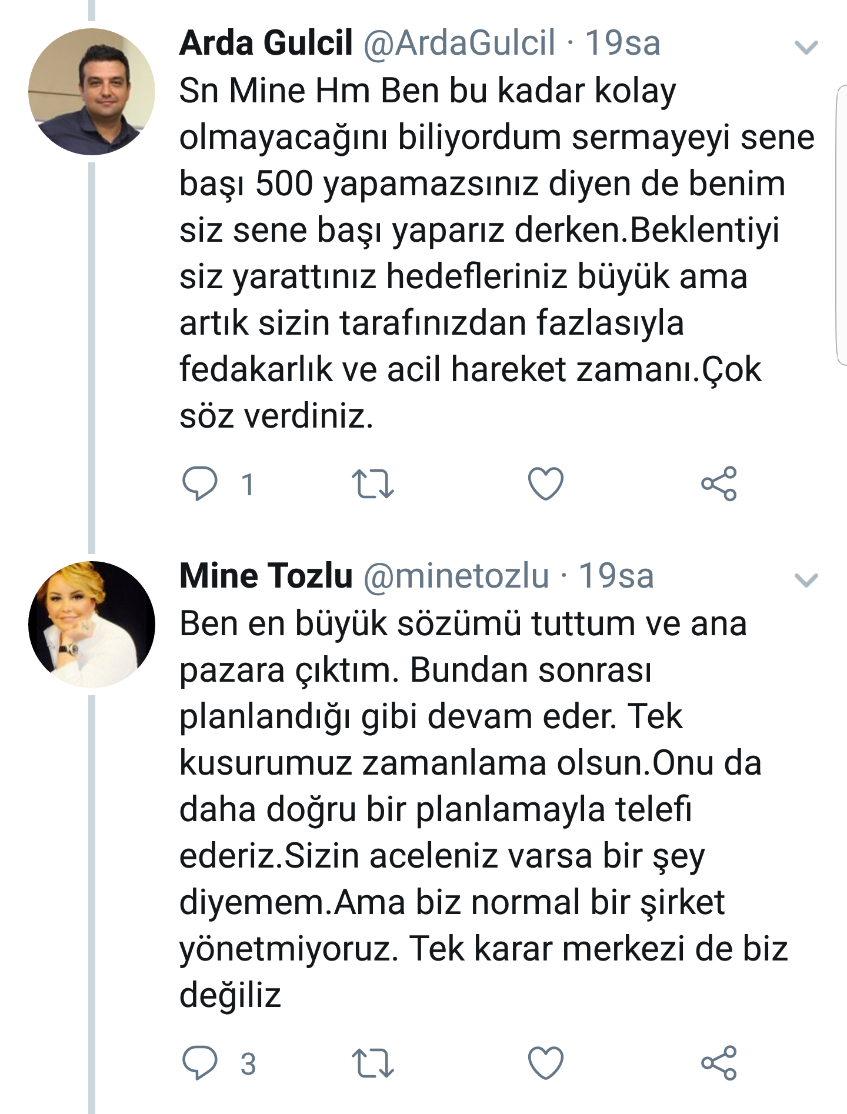
Task: Reply to Mine Tozlu's tweet
Action: tap(200, 1063)
